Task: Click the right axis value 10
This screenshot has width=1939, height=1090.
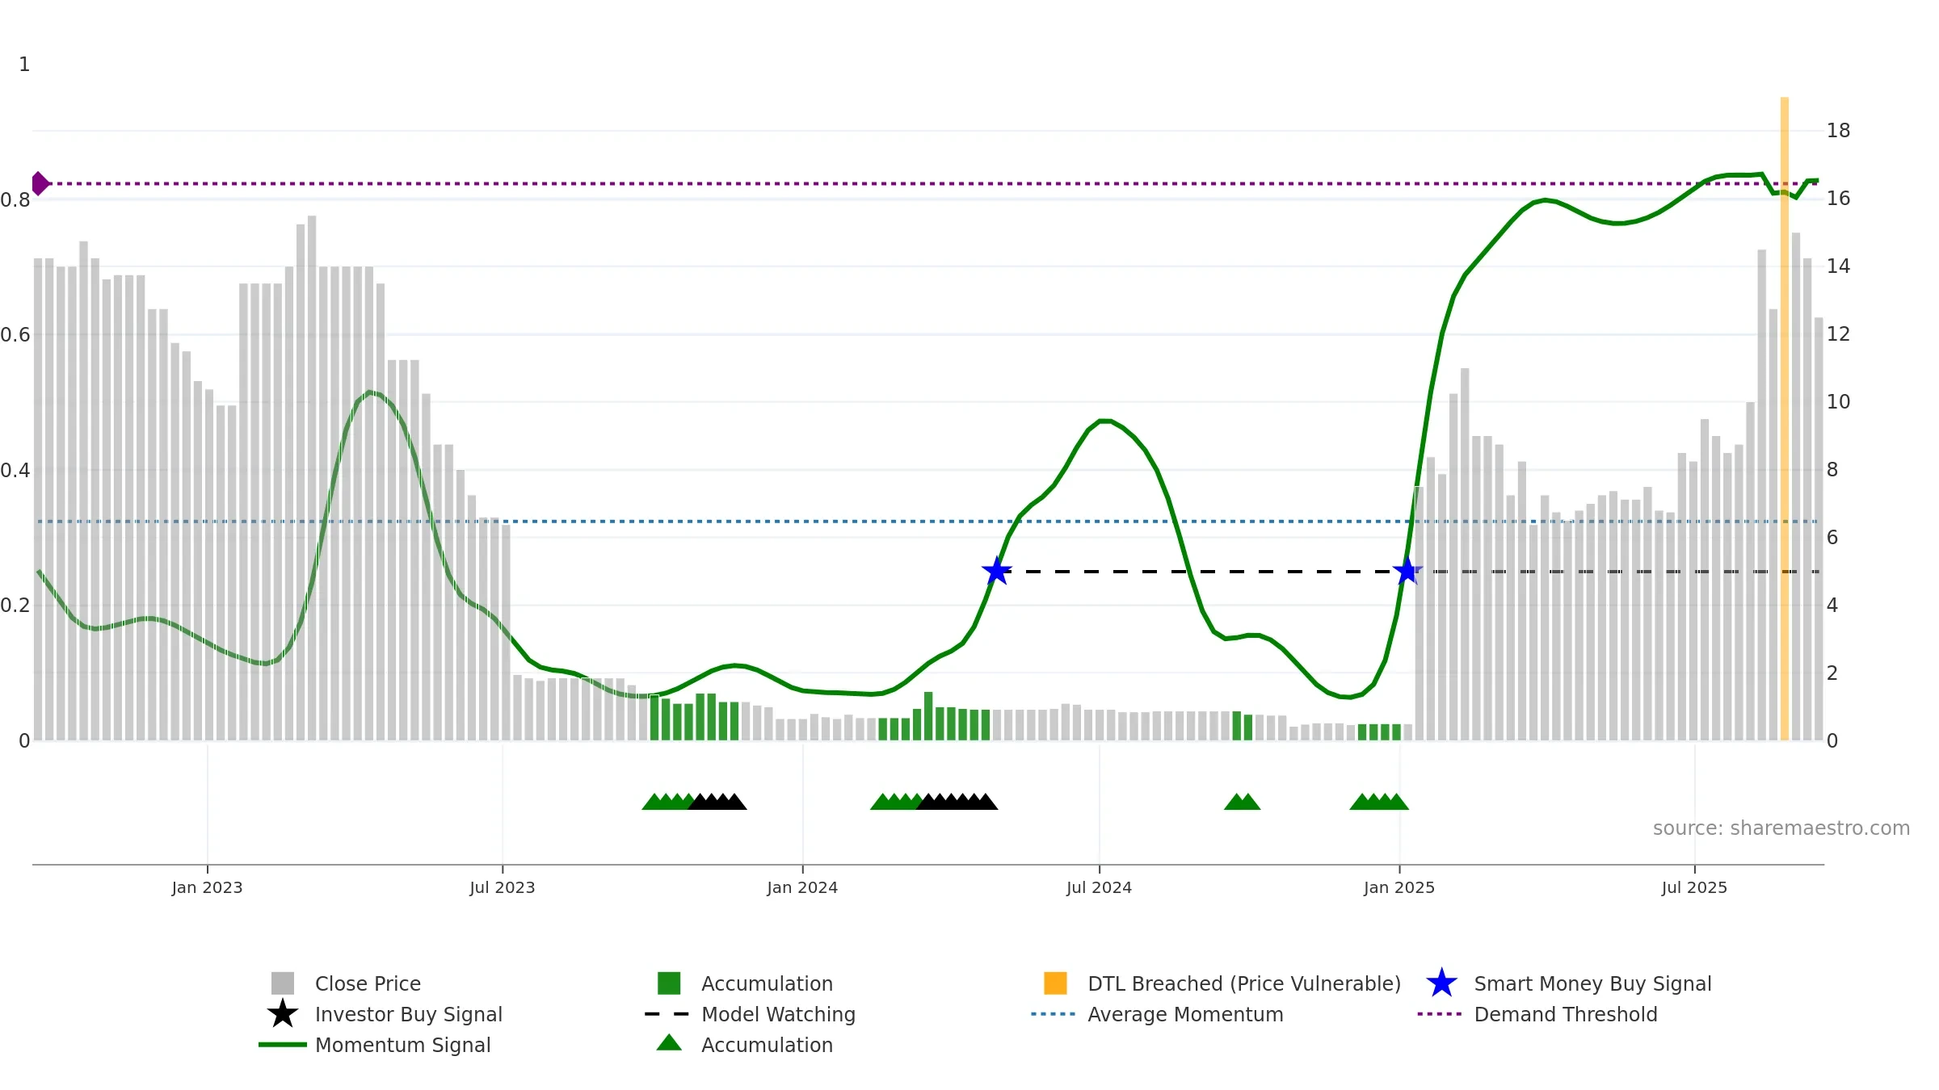Action: point(1838,401)
